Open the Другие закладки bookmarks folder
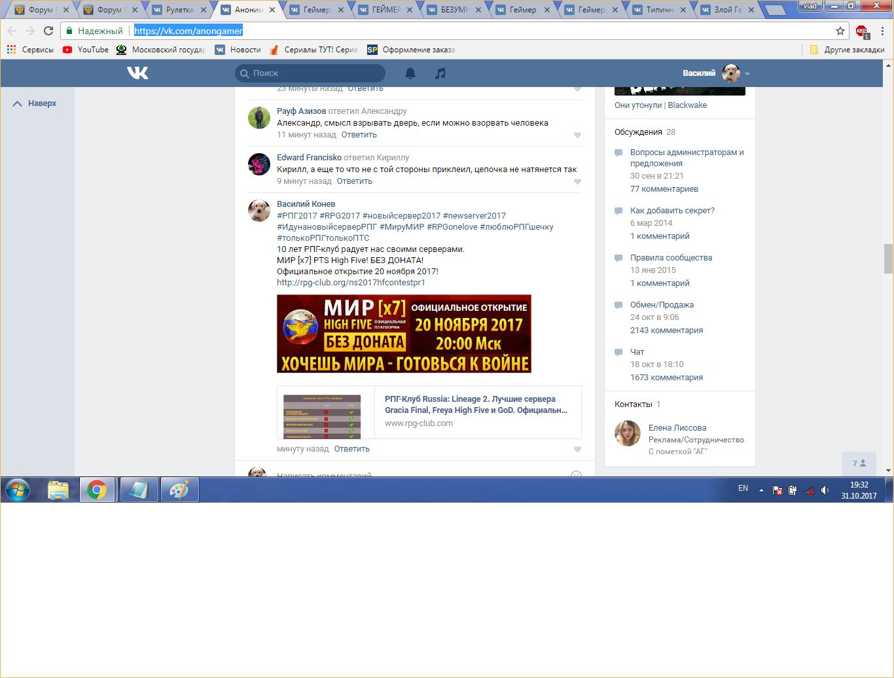 [847, 50]
